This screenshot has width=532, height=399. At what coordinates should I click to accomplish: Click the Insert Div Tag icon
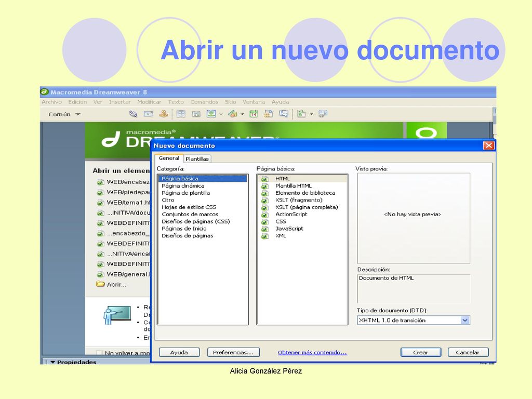click(x=196, y=114)
